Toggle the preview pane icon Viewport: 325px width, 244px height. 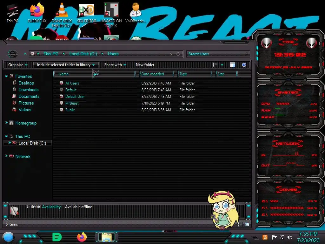(x=233, y=65)
